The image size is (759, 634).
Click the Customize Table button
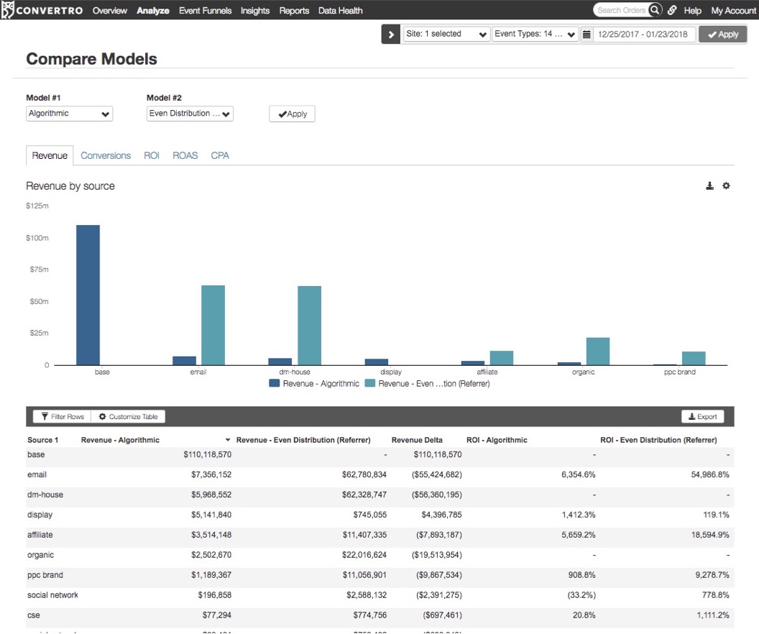pos(128,417)
